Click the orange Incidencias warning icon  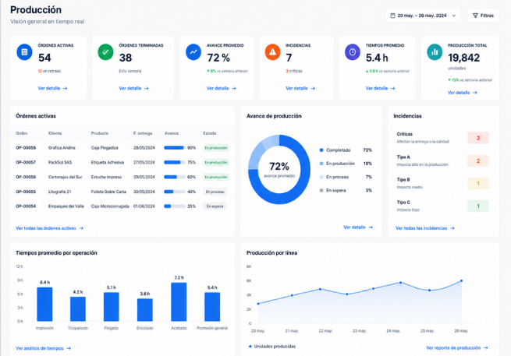tap(272, 52)
